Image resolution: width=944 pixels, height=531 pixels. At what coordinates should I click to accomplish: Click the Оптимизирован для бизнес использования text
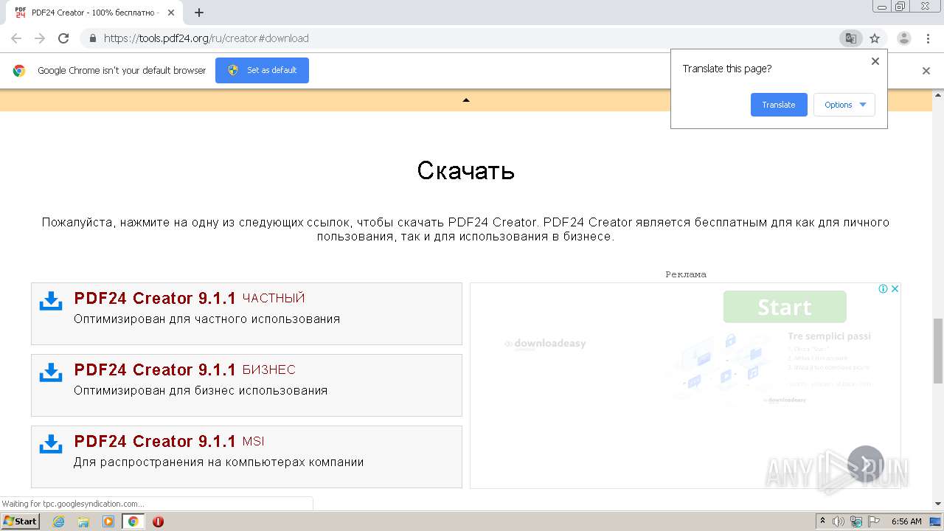(x=201, y=391)
